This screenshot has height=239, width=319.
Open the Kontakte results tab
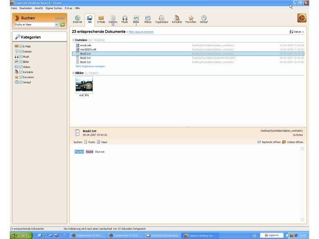[177, 19]
